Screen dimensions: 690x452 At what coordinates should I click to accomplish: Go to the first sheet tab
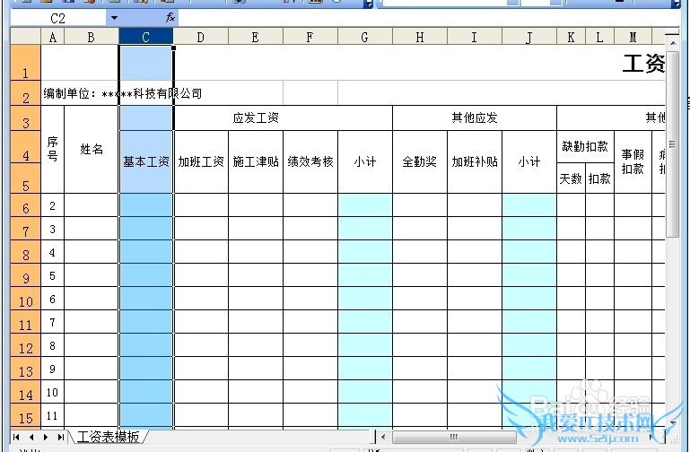(x=17, y=437)
